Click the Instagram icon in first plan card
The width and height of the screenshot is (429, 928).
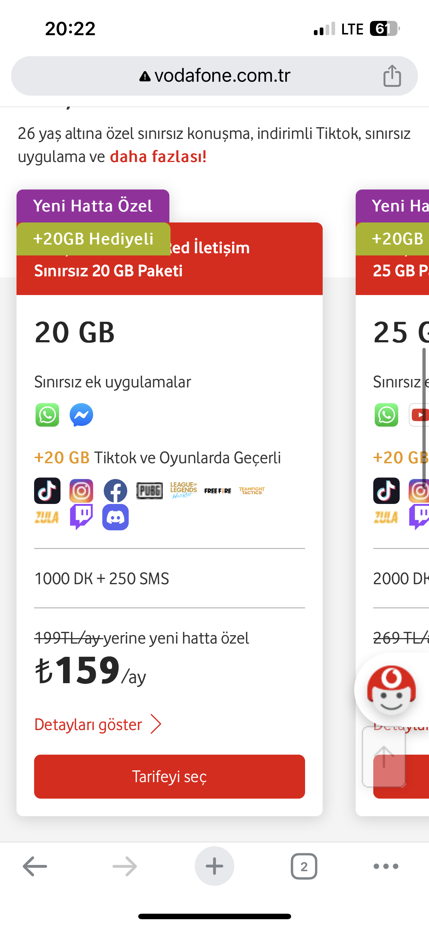coord(81,490)
